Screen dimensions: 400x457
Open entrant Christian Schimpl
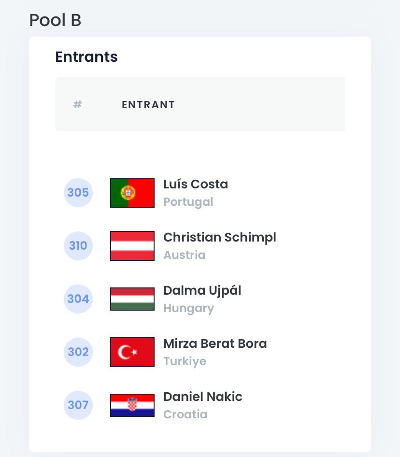(220, 237)
